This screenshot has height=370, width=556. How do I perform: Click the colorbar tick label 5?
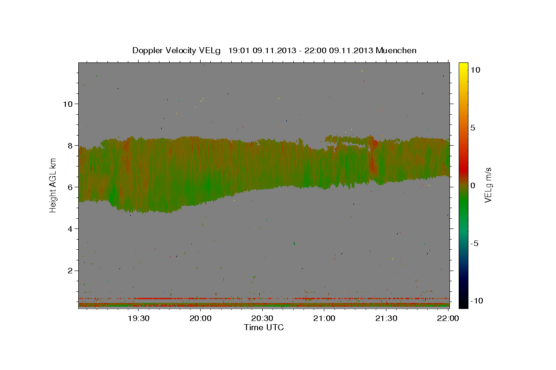click(x=473, y=127)
